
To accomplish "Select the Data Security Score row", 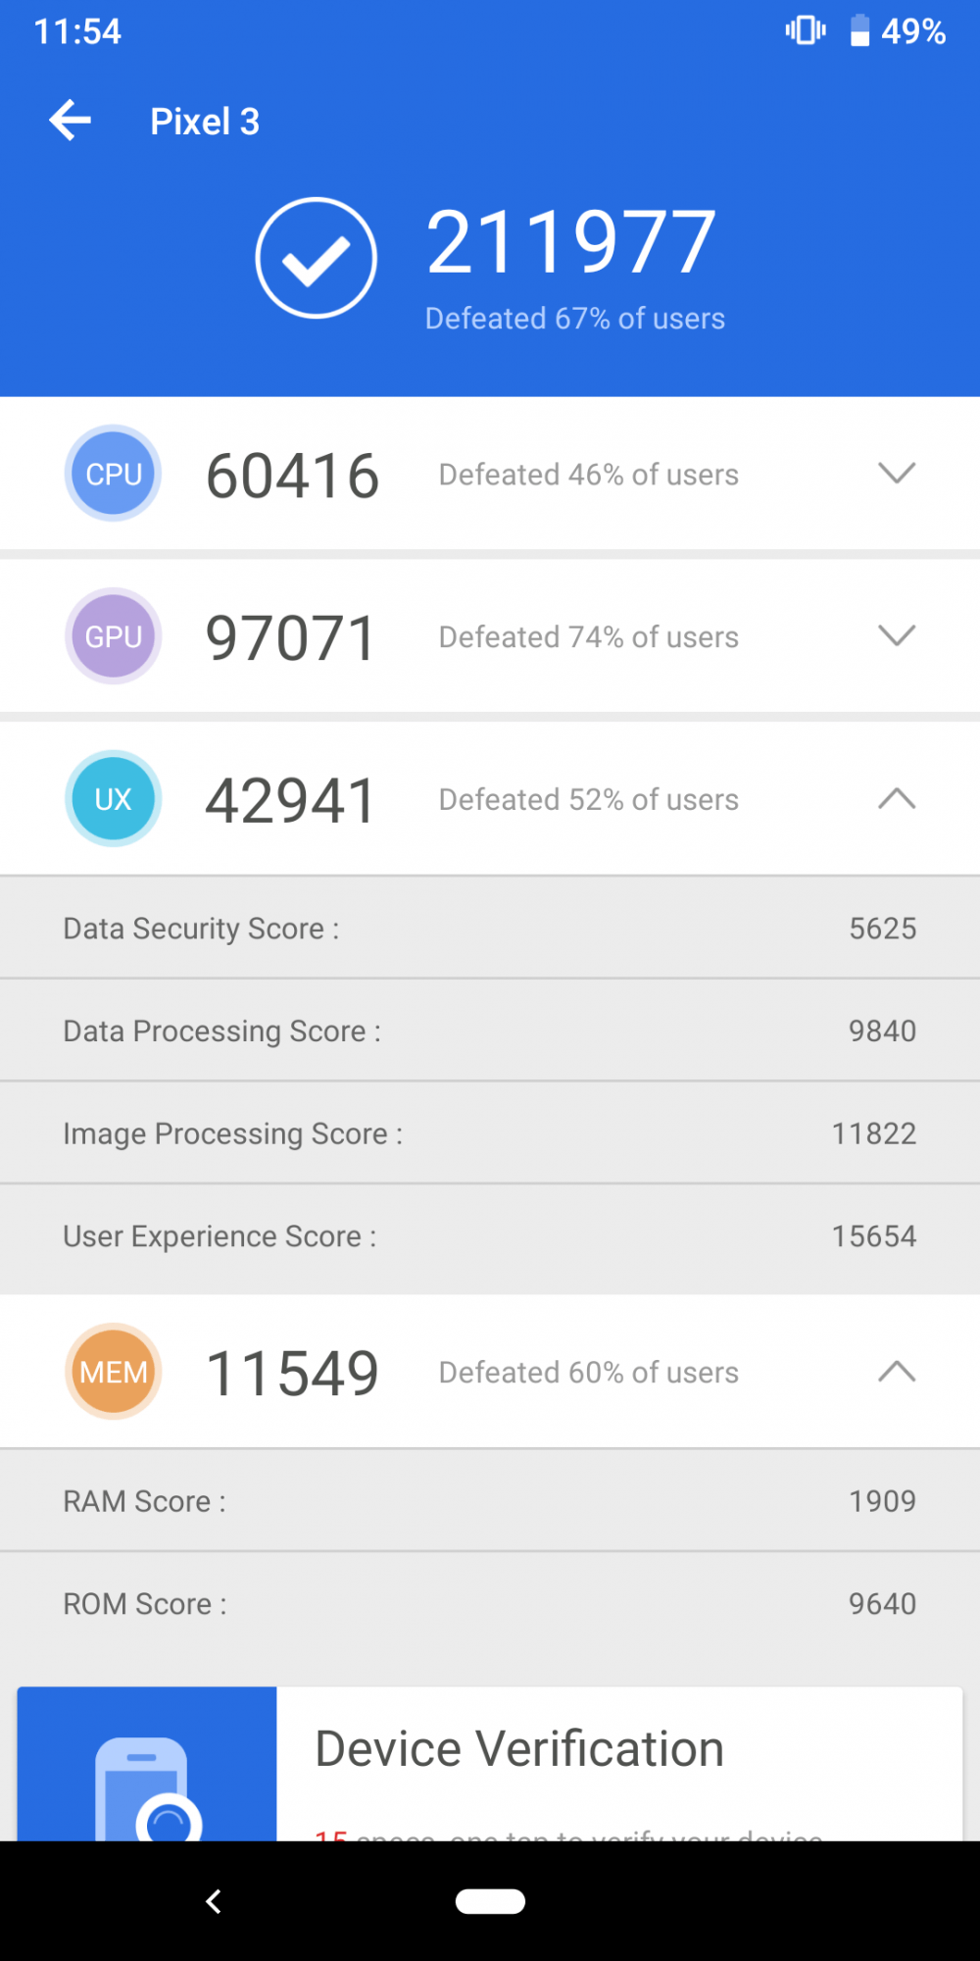I will [490, 929].
